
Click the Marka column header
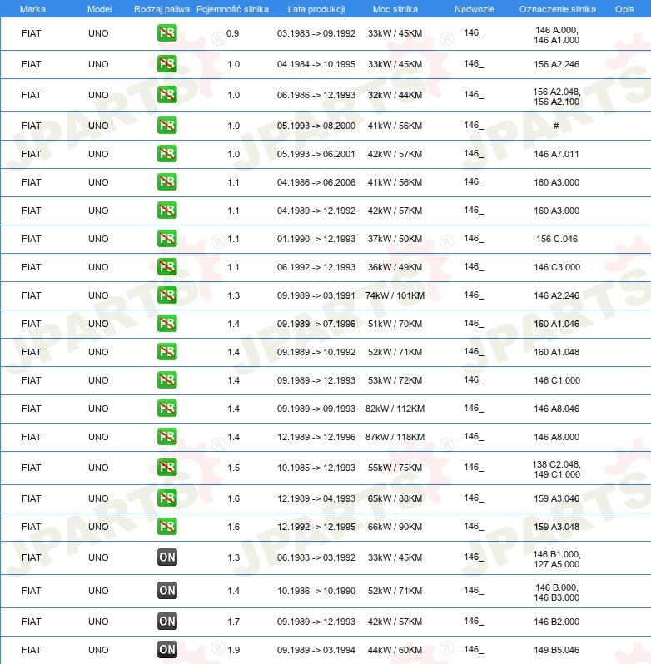pos(32,9)
